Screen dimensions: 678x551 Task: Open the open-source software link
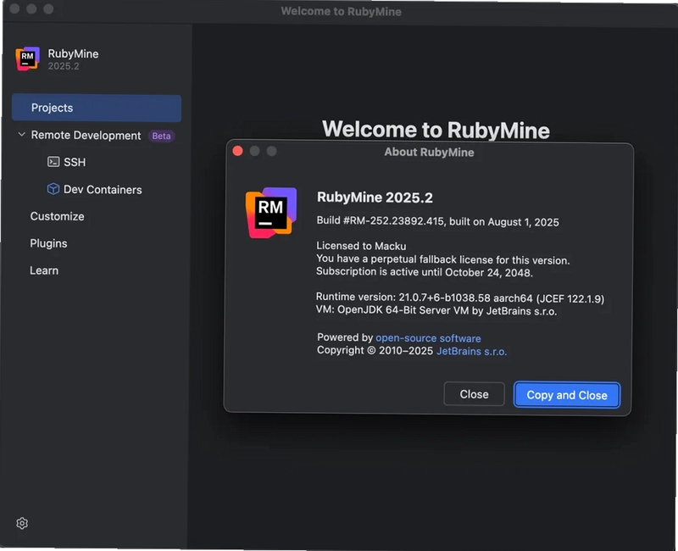pyautogui.click(x=428, y=338)
